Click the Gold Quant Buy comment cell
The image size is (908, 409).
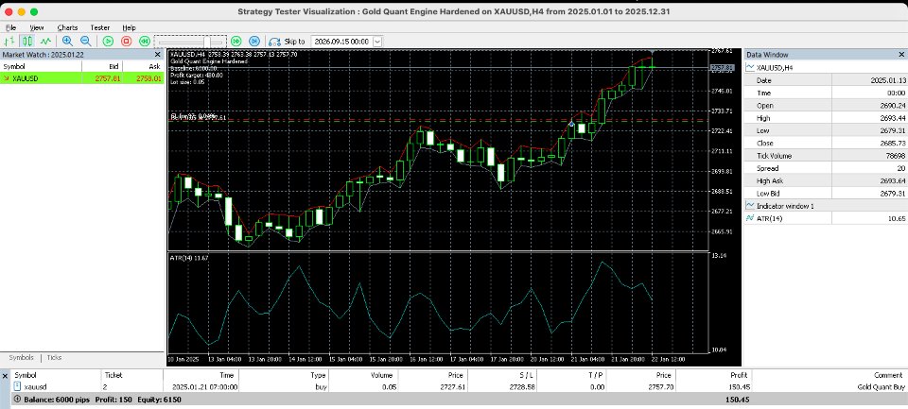(x=881, y=386)
